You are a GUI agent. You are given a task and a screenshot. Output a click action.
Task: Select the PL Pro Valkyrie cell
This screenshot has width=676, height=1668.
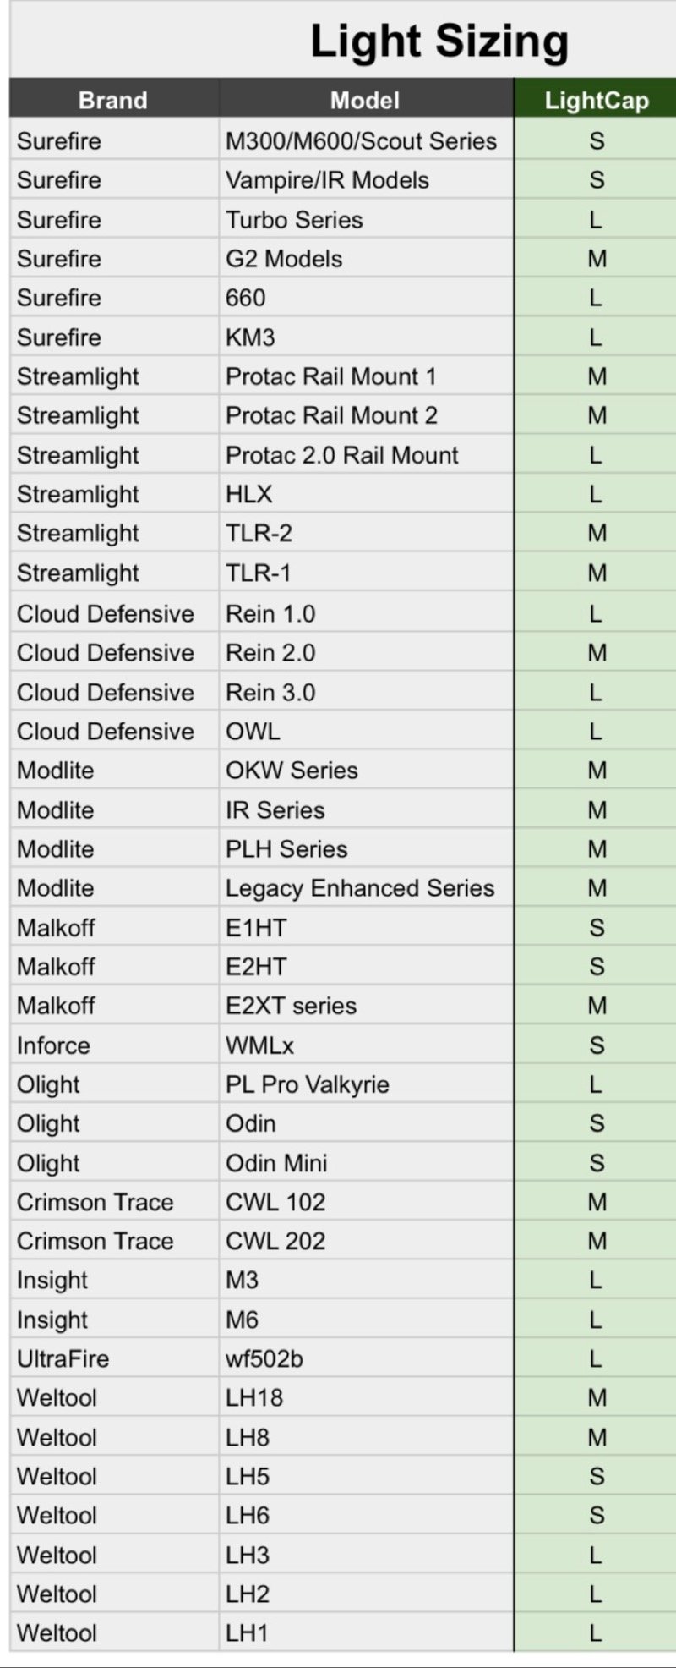307,1084
